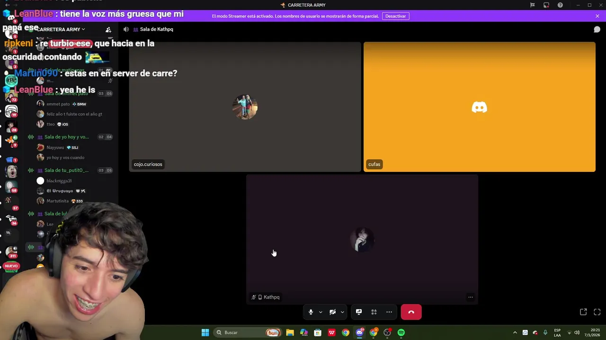The height and width of the screenshot is (340, 606).
Task: Open the volume icon in system tray
Action: (x=577, y=332)
